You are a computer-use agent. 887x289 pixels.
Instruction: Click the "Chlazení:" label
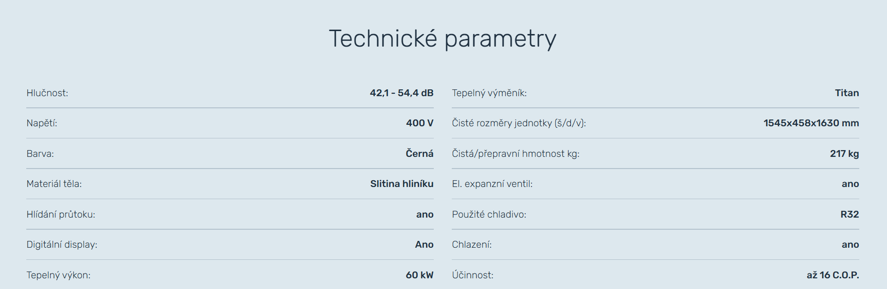(x=472, y=244)
